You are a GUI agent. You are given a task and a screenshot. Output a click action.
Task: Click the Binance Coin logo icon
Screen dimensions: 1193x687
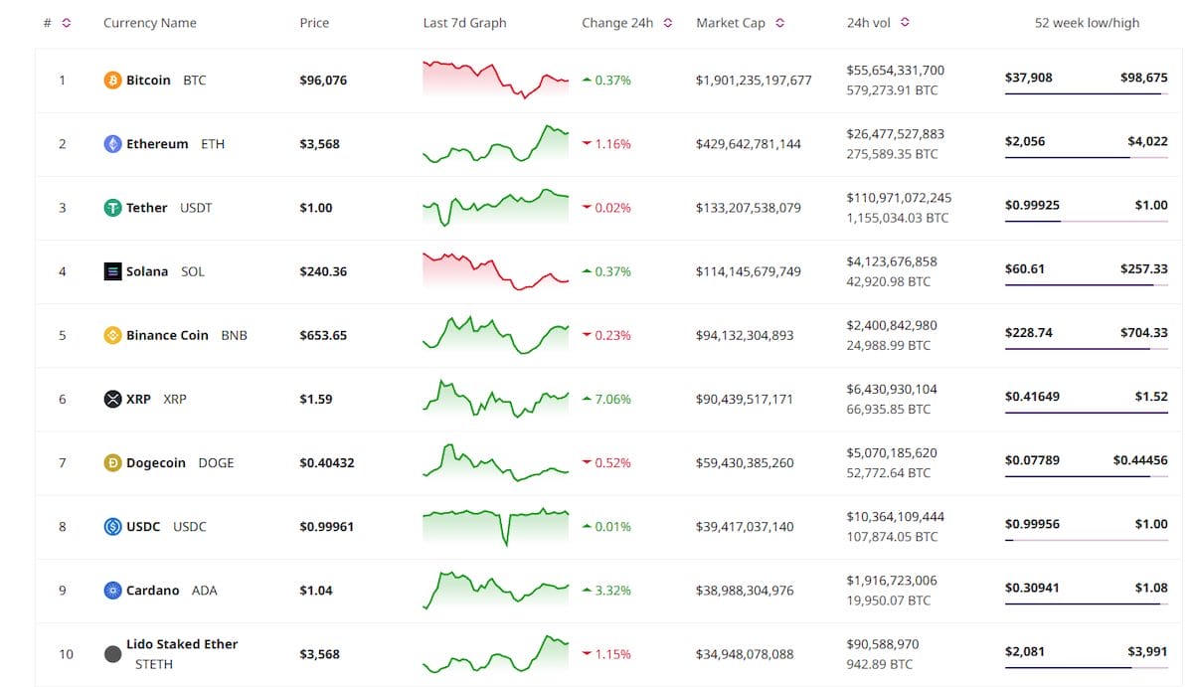coord(112,335)
